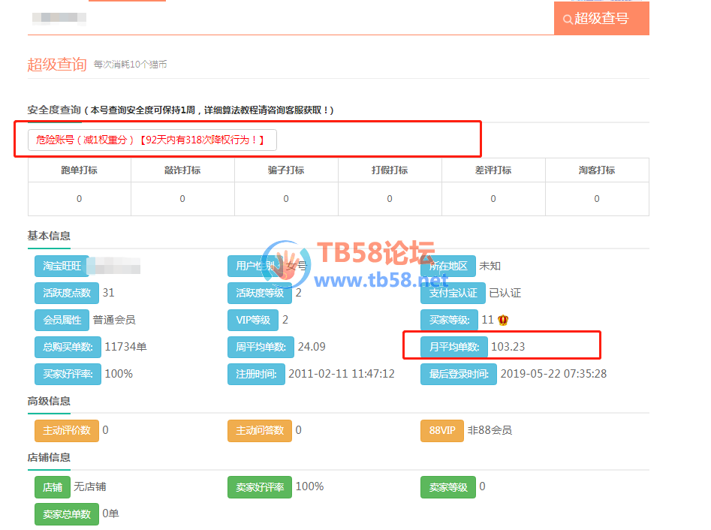This screenshot has height=530, width=711.
Task: Click the orange 88VIP tag
Action: [x=441, y=431]
